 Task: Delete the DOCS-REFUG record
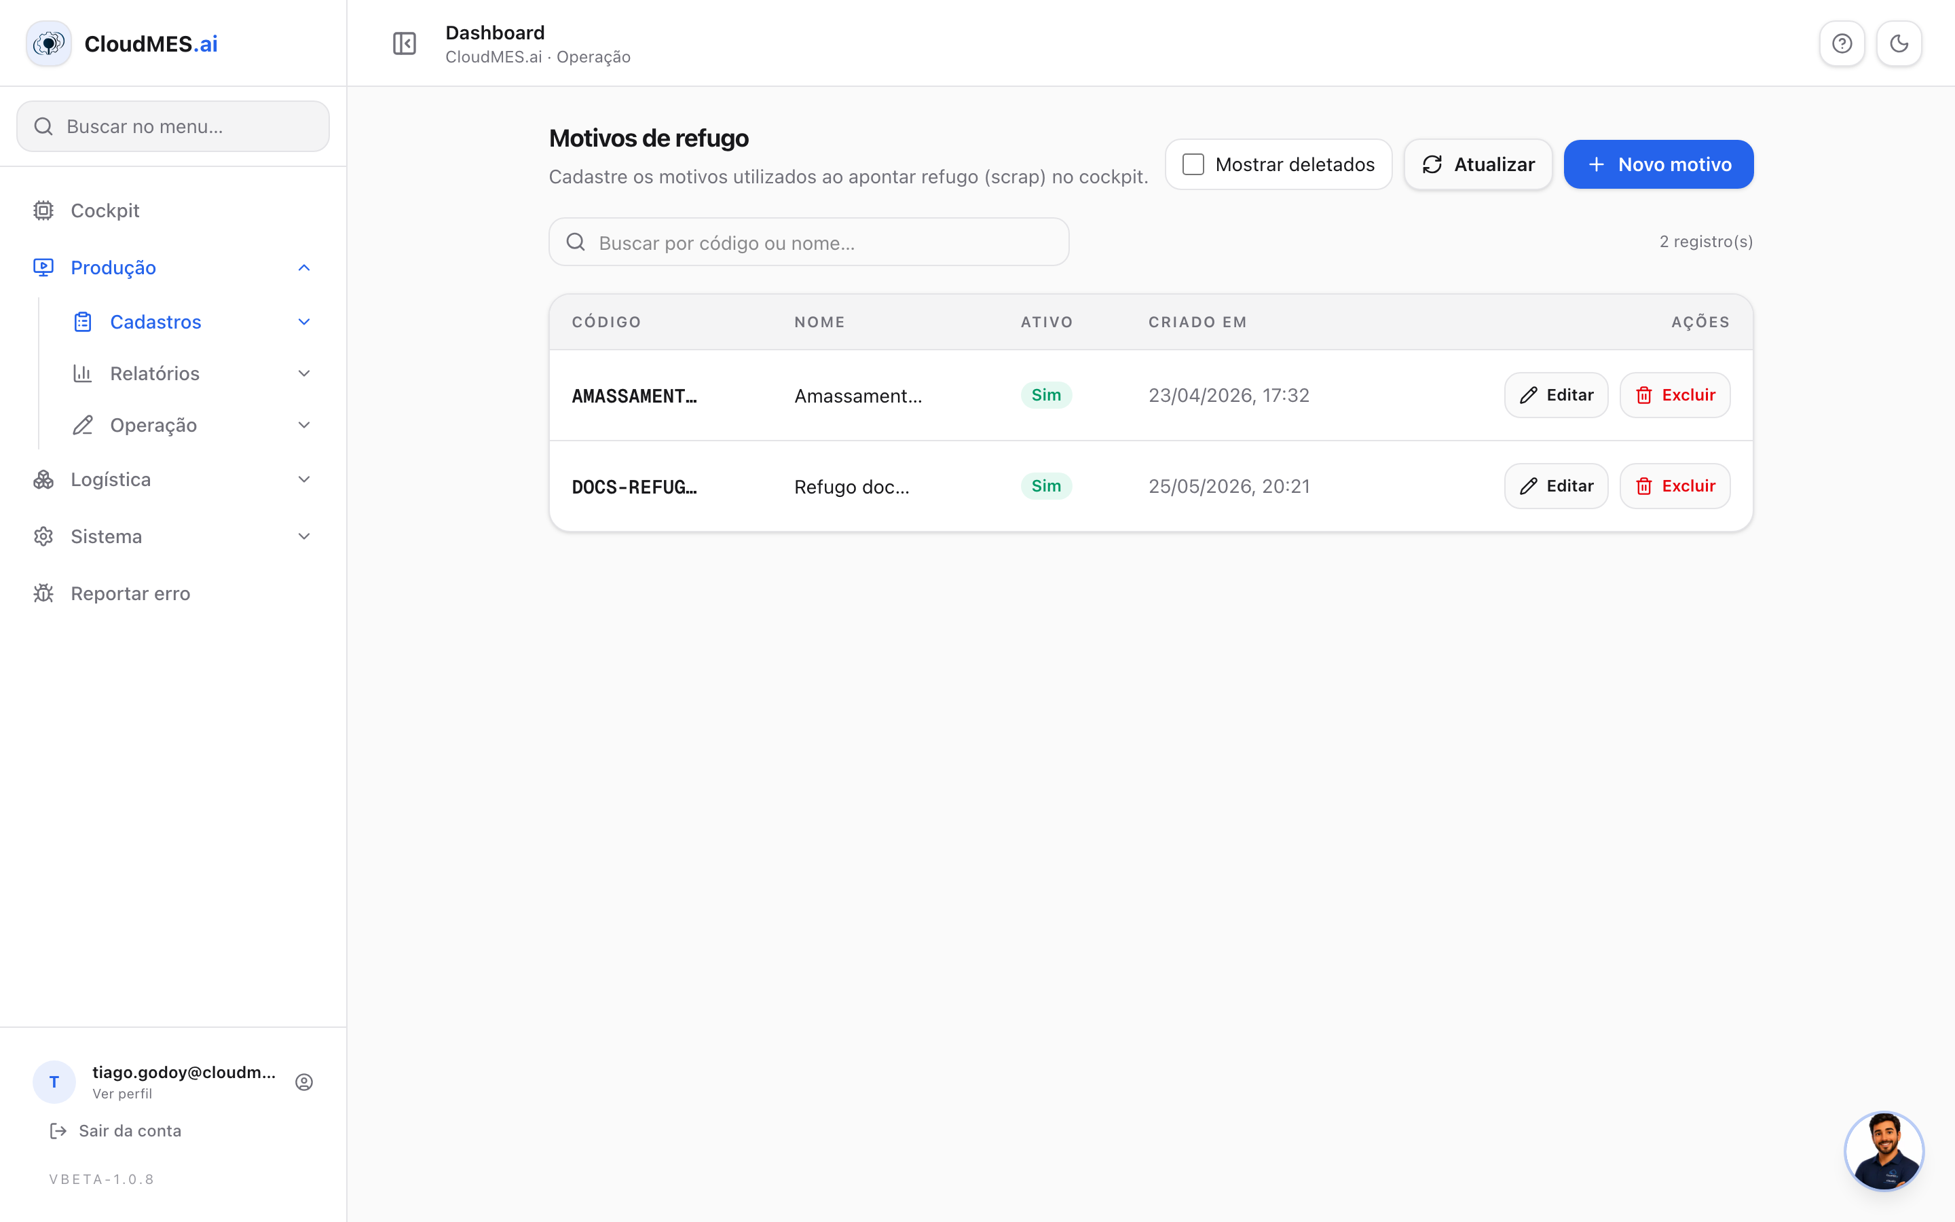pyautogui.click(x=1675, y=485)
